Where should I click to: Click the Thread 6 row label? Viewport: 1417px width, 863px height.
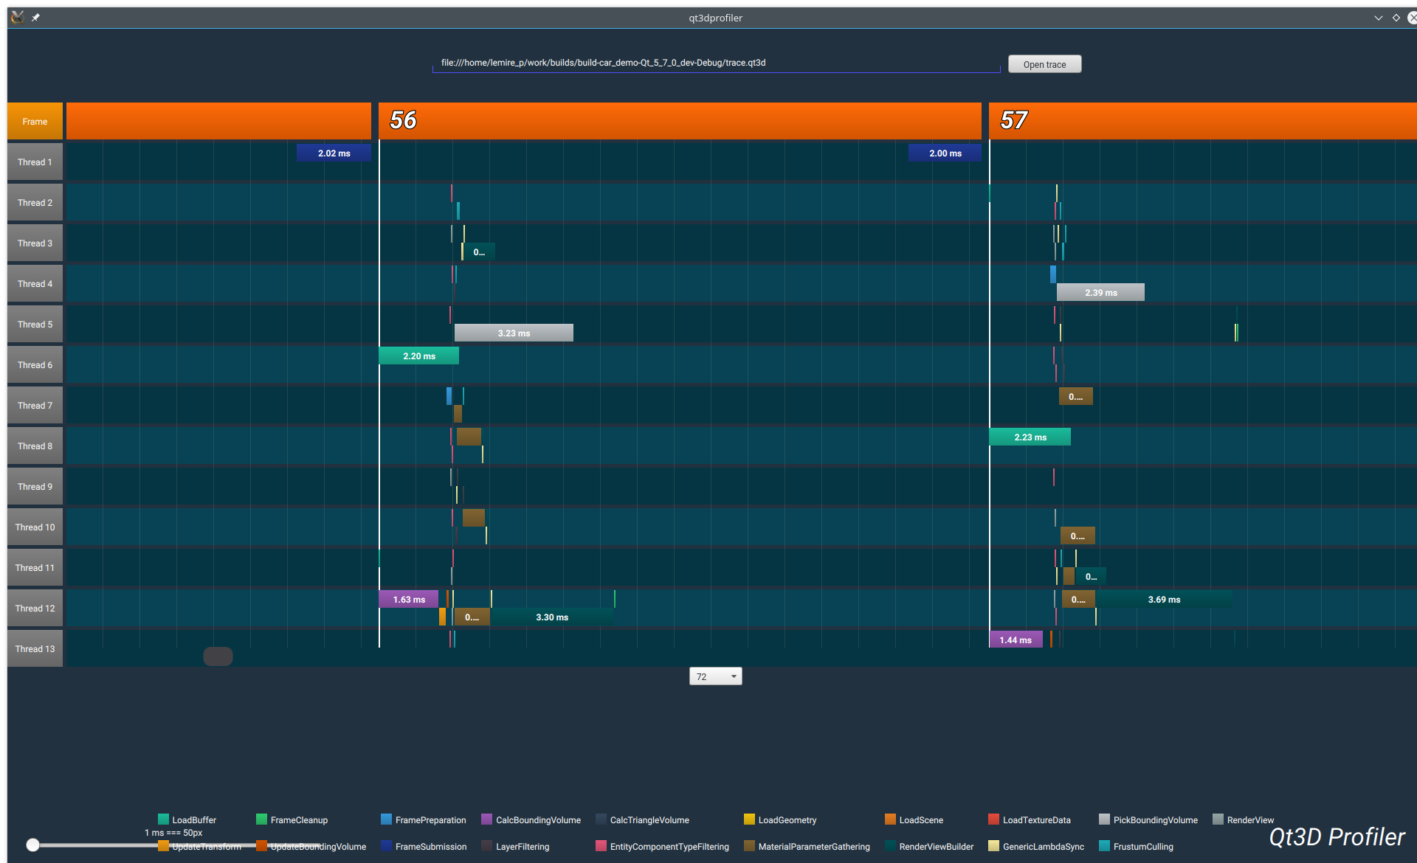[x=35, y=365]
